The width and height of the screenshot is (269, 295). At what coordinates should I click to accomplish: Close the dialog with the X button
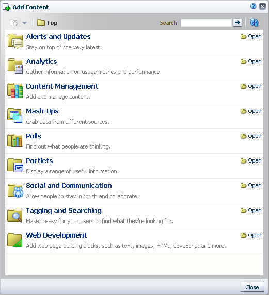pyautogui.click(x=262, y=6)
